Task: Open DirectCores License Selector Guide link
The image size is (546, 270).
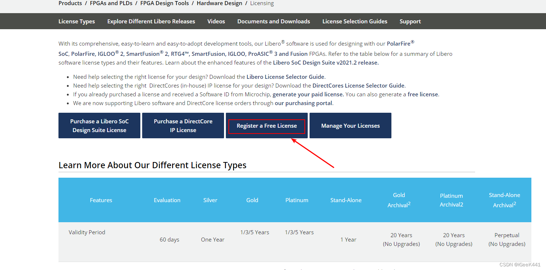Action: [359, 86]
